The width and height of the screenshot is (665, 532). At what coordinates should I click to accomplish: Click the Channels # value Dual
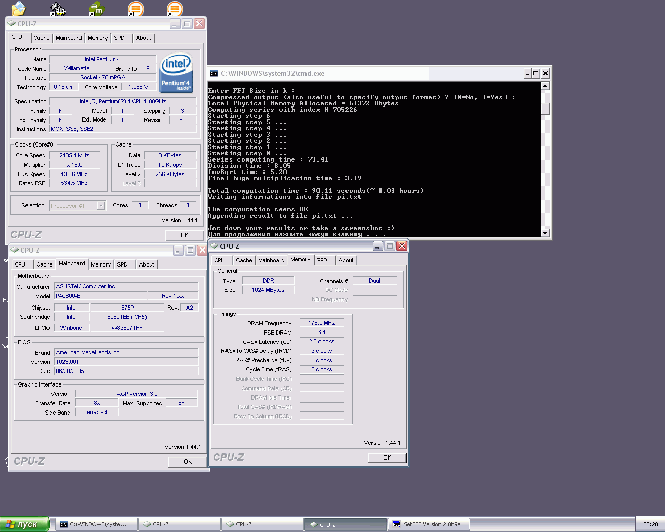click(x=375, y=281)
